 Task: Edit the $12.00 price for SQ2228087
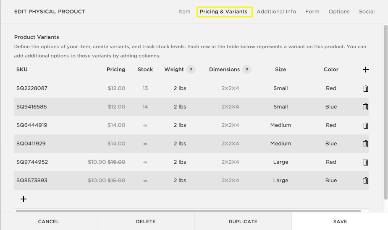[116, 88]
